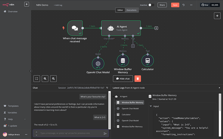Reset the chat session

coord(107,88)
